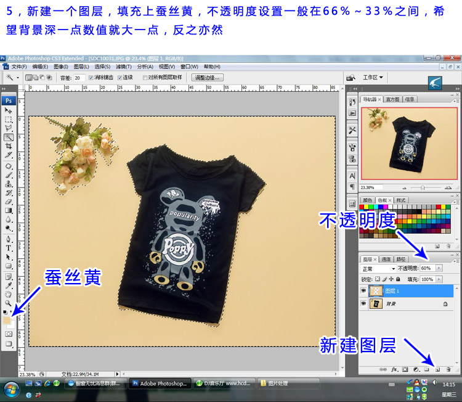
Task: Select the Healing Brush tool
Action: 8,166
